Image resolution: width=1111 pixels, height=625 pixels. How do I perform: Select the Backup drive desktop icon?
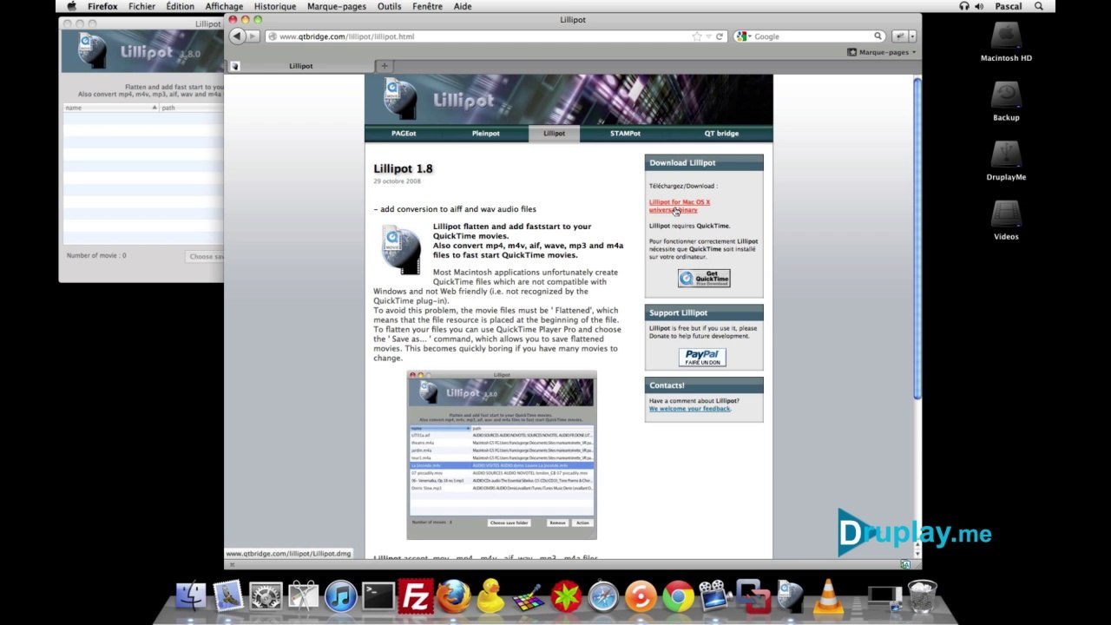point(1006,101)
